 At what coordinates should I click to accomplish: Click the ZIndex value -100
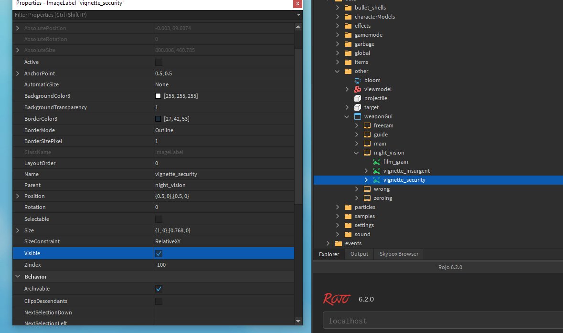point(160,265)
